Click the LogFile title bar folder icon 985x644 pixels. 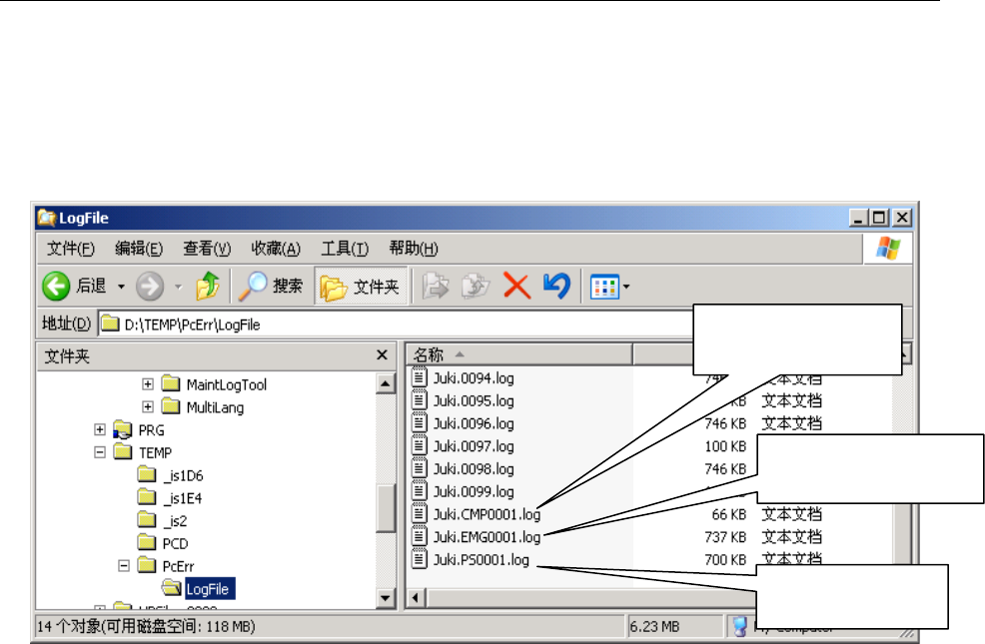47,218
